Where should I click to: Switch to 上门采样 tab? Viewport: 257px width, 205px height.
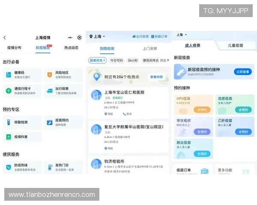tap(150, 49)
